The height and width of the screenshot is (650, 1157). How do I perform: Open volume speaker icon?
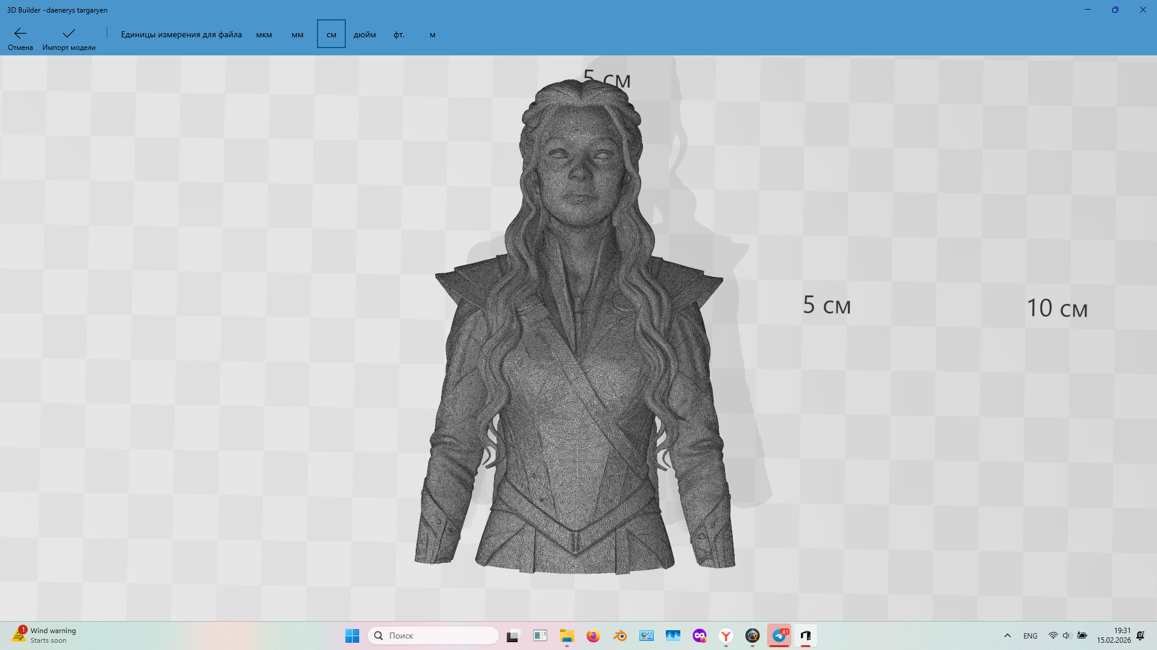1067,636
